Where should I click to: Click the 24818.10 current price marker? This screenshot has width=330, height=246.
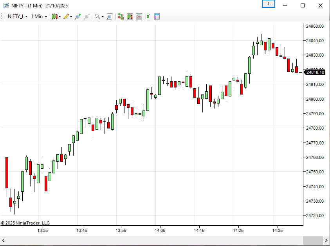tap(315, 72)
